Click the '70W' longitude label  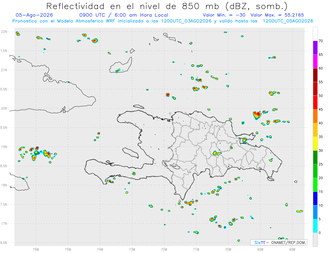point(228,249)
